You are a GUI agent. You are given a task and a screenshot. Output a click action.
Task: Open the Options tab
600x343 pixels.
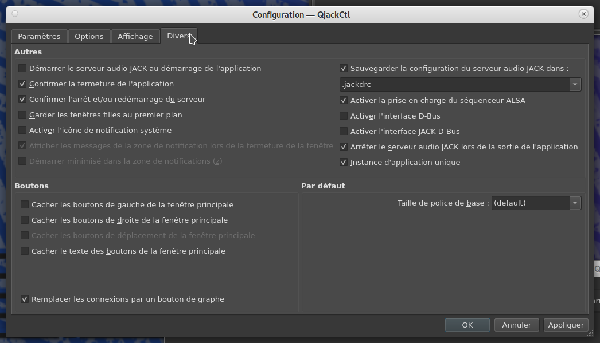[x=89, y=36]
